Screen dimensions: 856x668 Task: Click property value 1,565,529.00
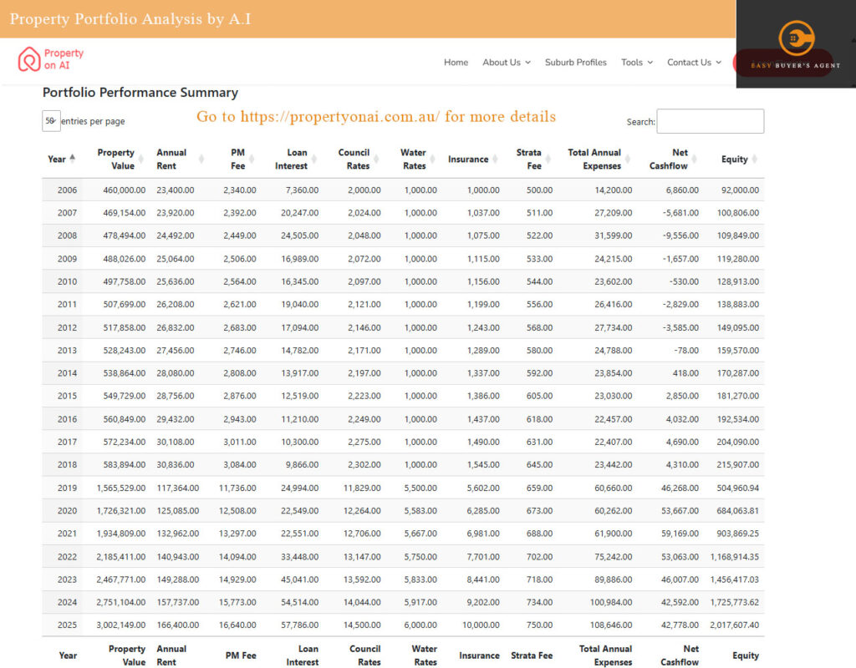coord(120,488)
